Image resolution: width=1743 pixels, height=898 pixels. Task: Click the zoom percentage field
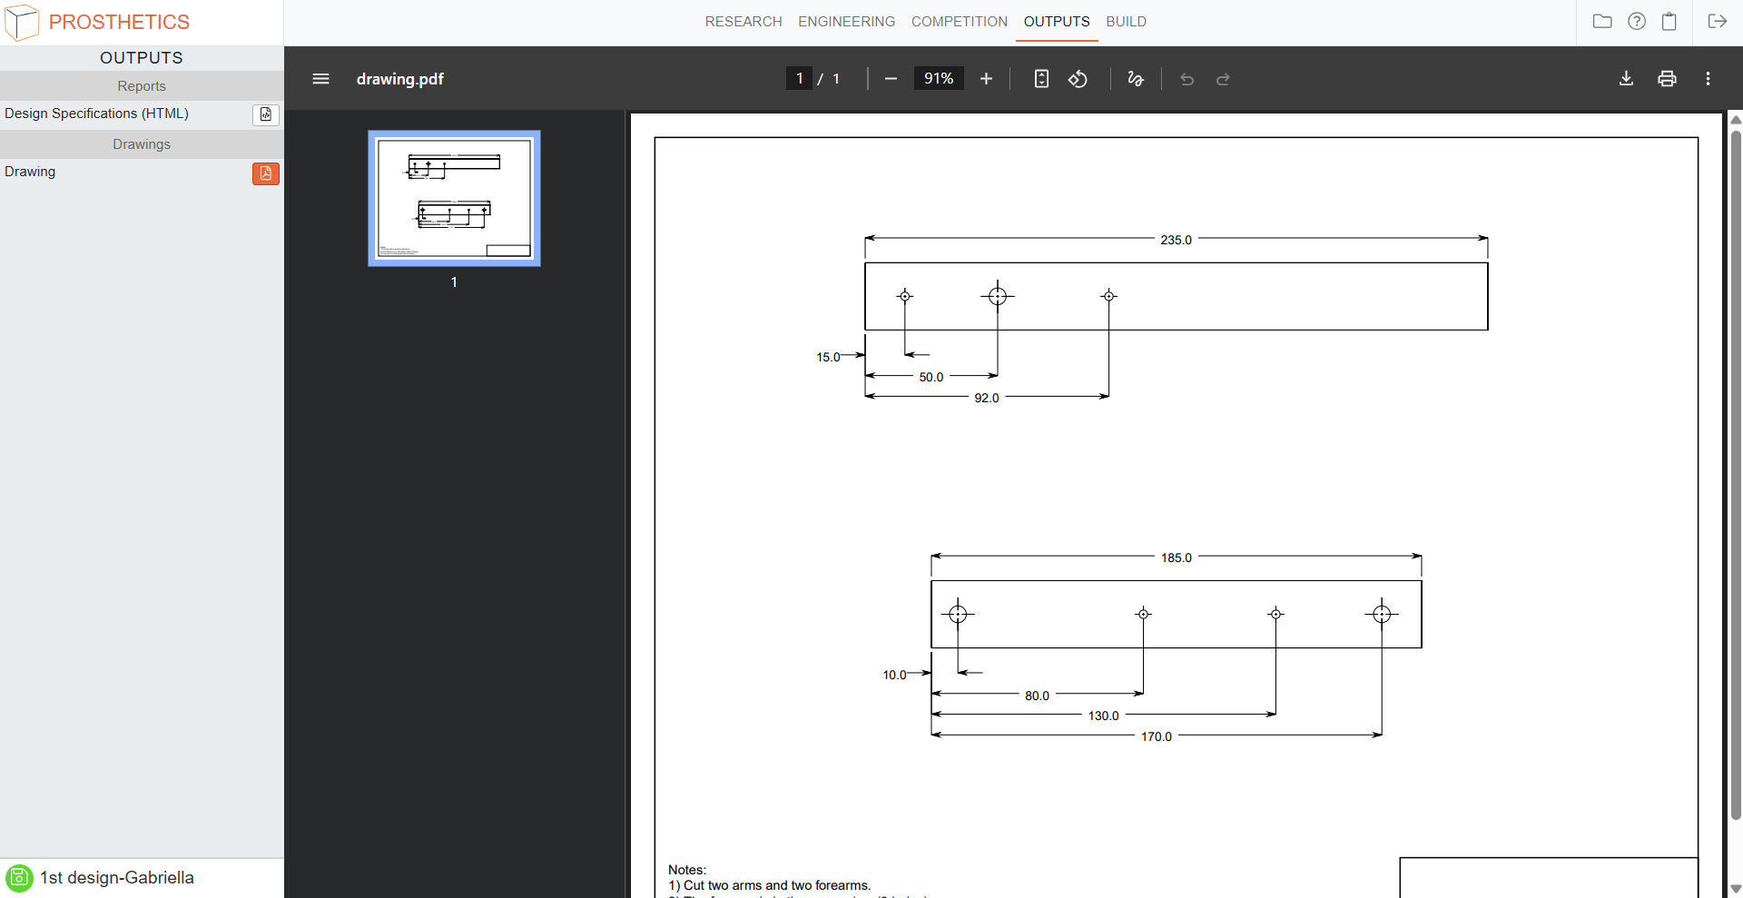click(x=938, y=79)
